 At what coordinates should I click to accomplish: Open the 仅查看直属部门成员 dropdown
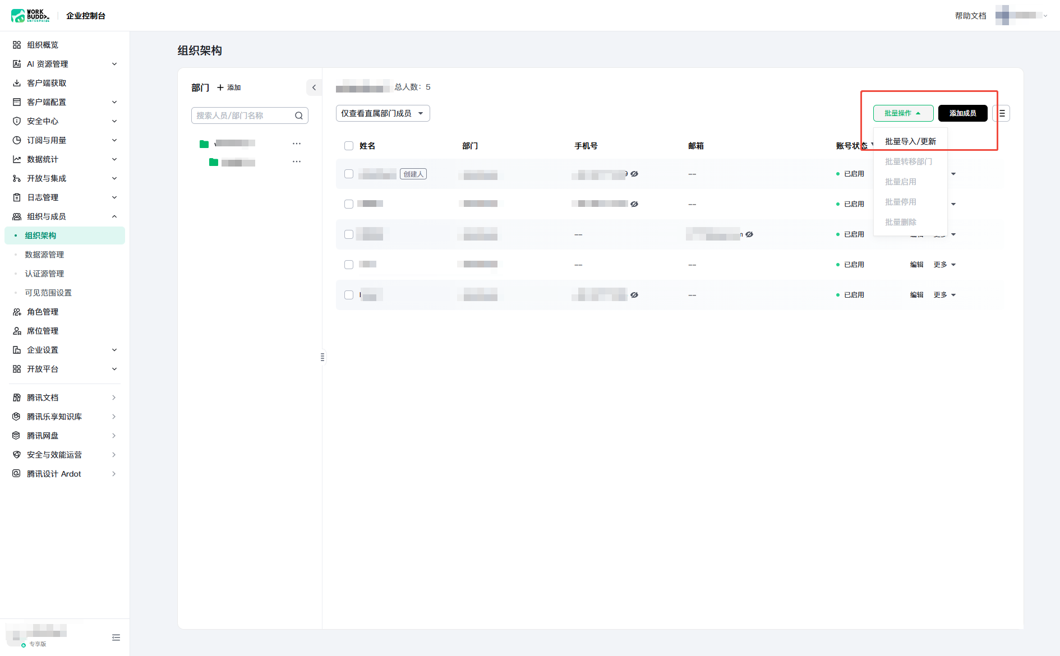click(383, 113)
